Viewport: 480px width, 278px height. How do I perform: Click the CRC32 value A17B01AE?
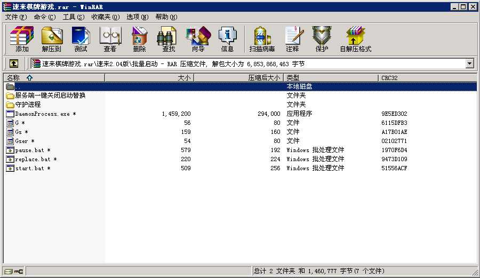394,132
